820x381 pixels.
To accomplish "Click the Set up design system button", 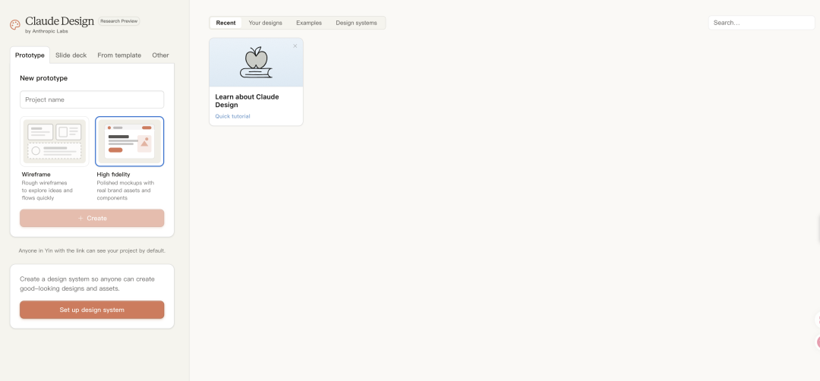I will click(x=92, y=310).
